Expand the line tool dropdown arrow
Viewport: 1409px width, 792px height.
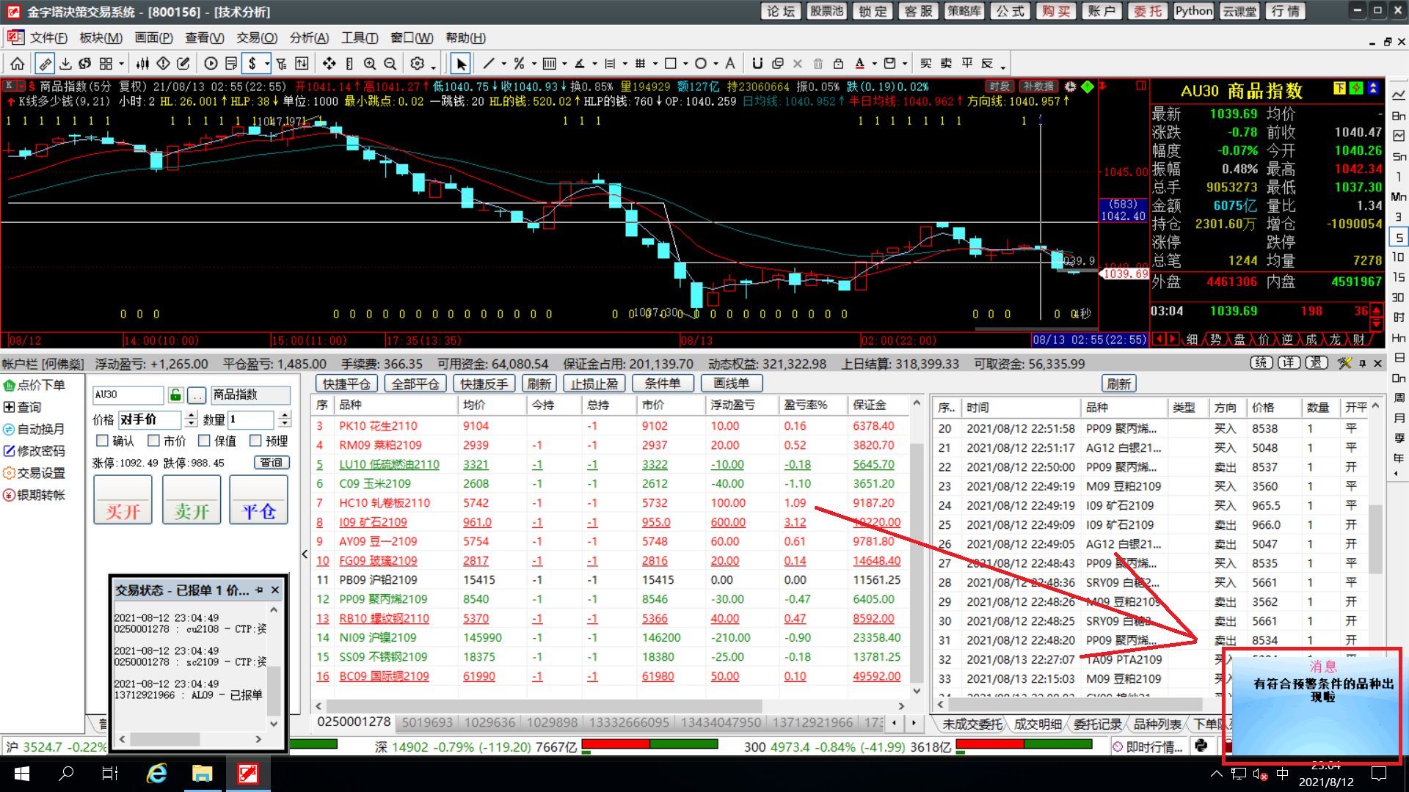pos(504,64)
